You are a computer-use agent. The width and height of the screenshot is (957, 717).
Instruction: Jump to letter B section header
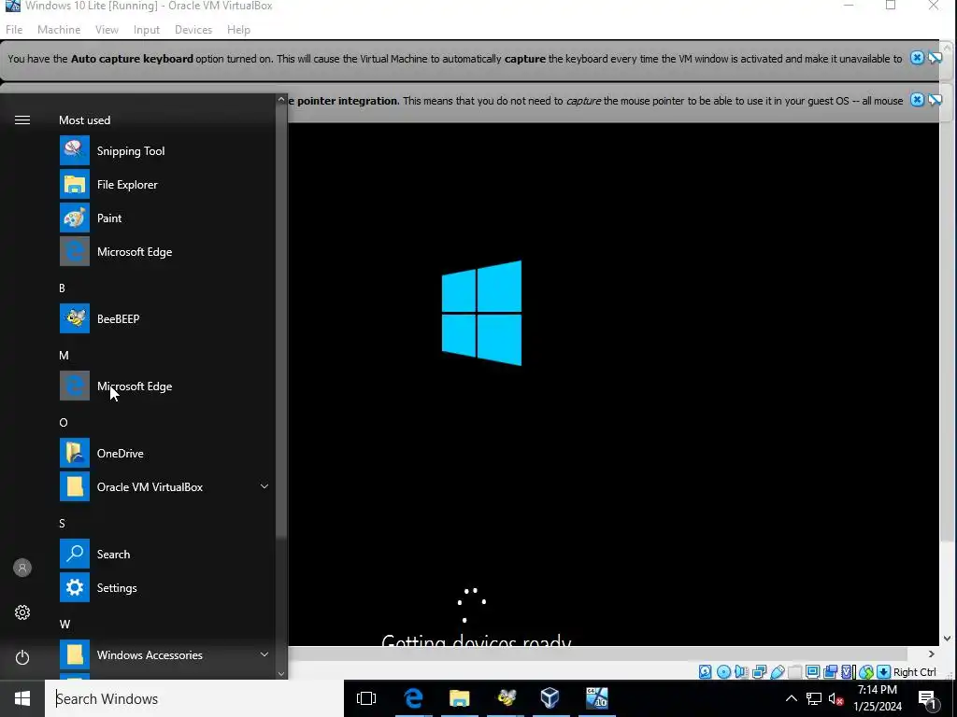62,288
